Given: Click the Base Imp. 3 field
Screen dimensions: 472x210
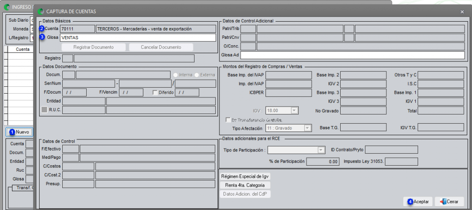Looking at the screenshot, I should point(363,93).
